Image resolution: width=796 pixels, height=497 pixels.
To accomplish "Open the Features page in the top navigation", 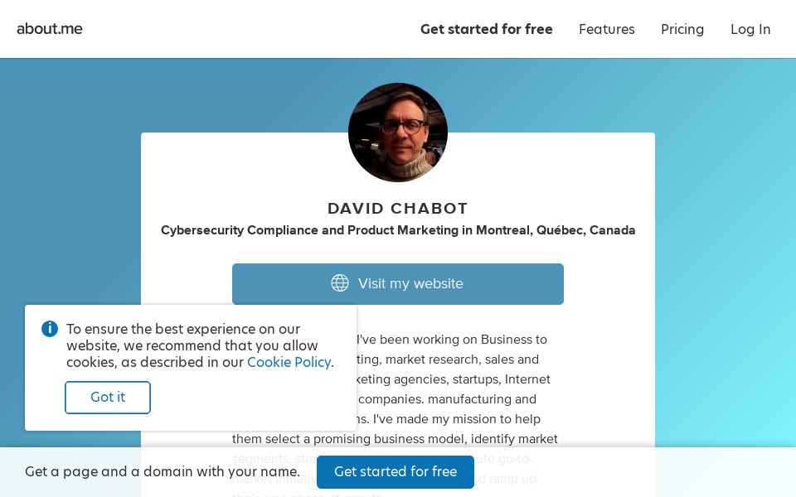I will click(606, 30).
